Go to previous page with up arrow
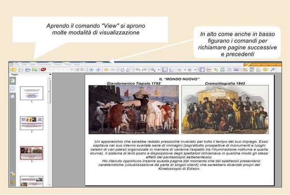 click(x=91, y=70)
